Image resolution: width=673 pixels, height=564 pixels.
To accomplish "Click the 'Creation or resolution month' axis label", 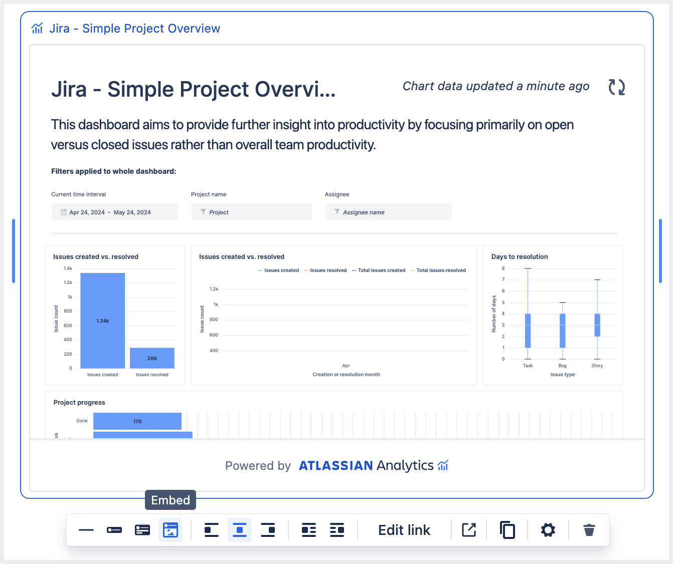I will point(346,374).
